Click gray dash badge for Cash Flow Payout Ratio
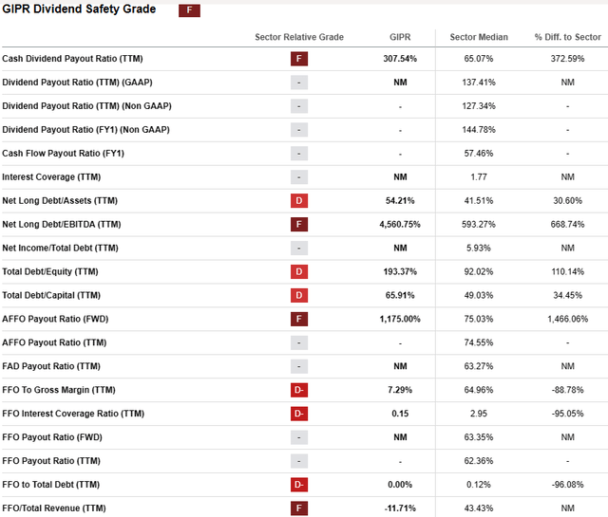Viewport: 608px width, 517px height. [299, 154]
